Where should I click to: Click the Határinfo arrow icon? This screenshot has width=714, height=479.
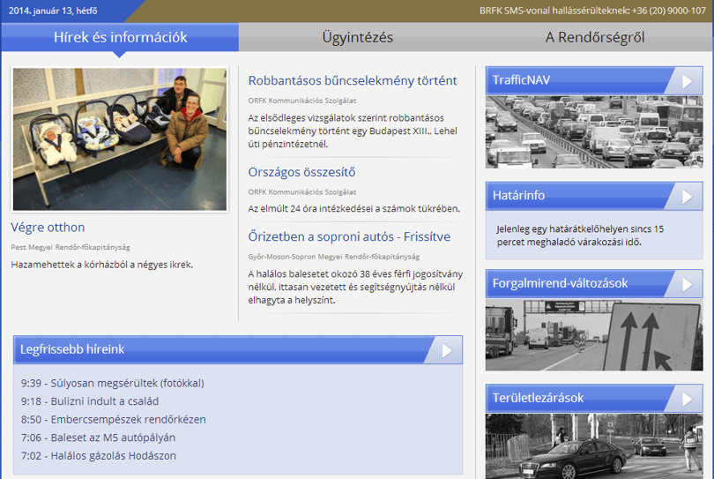click(x=687, y=197)
